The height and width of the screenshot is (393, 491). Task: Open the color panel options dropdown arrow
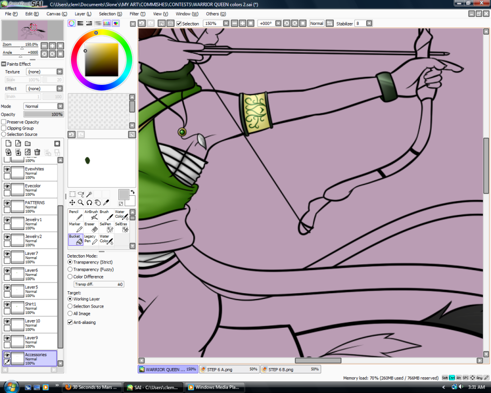tap(133, 24)
